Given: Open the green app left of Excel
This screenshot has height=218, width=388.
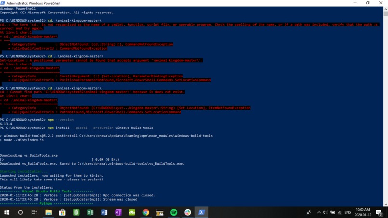Looking at the screenshot, I should click(76, 212).
